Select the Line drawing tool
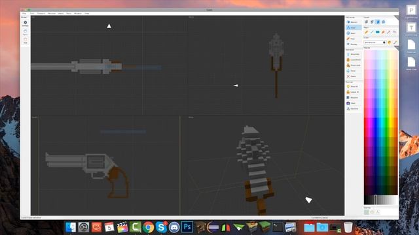Screen dimensions: 419x235 click(372, 32)
